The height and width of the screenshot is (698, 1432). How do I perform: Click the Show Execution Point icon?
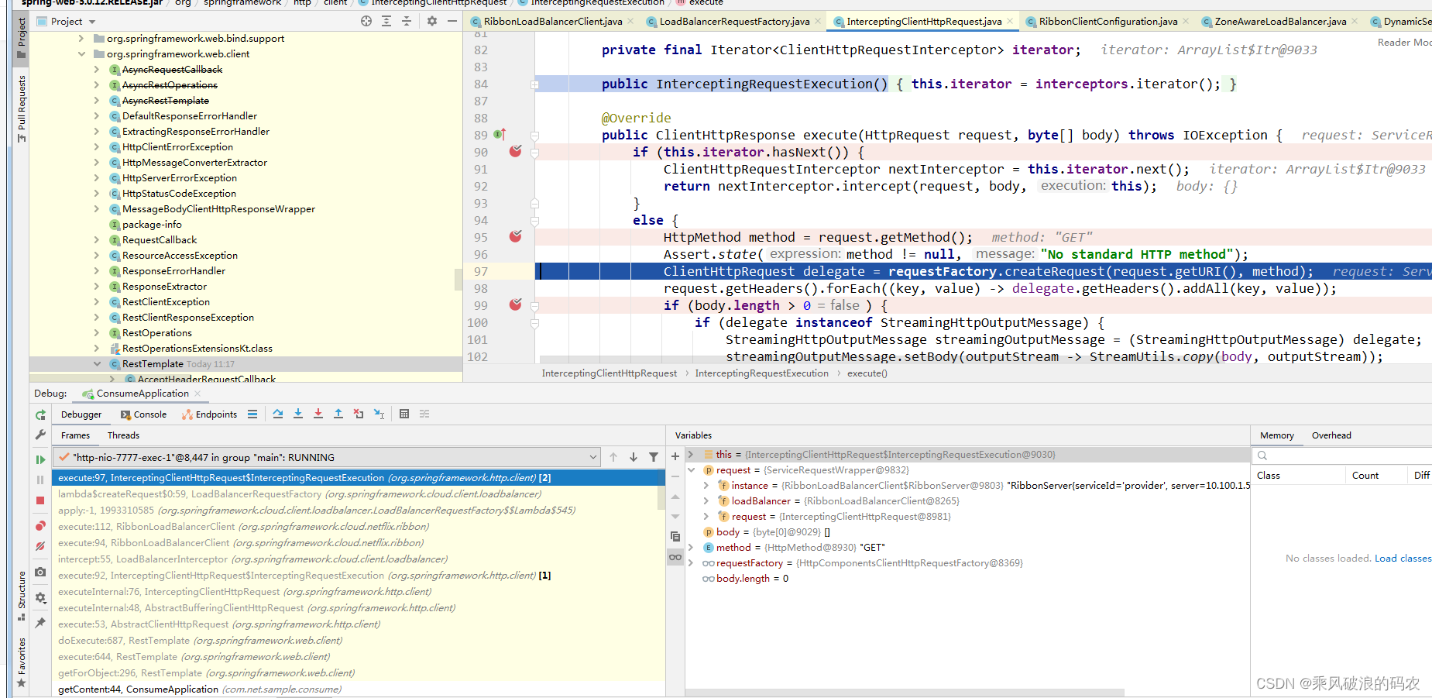click(x=252, y=414)
